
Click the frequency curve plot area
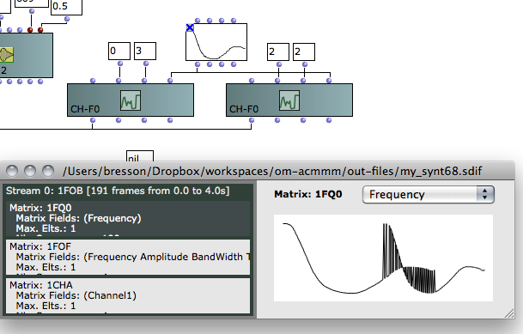coord(383,258)
